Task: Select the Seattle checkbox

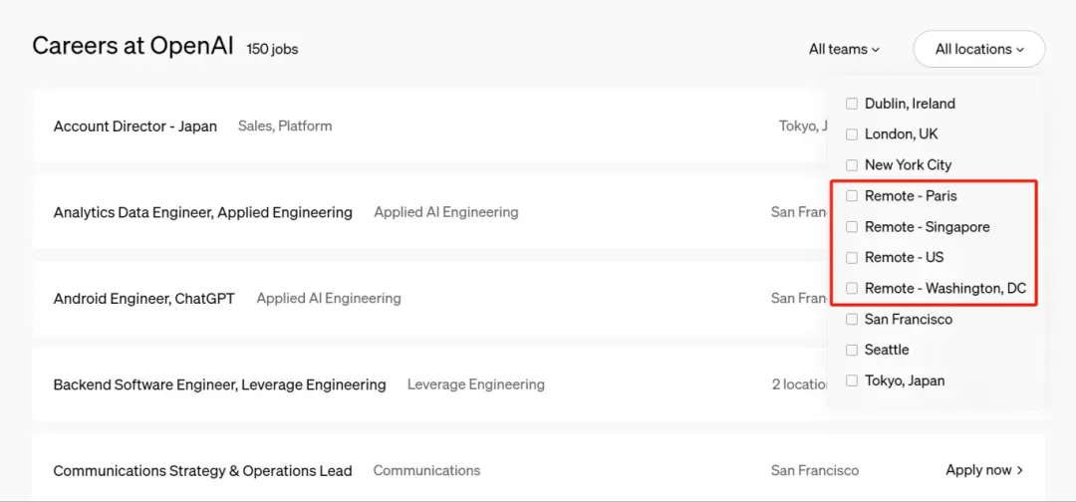Action: tap(852, 351)
